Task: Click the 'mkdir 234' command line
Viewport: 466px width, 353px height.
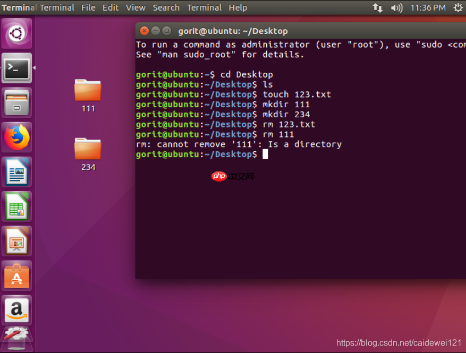Action: (223, 114)
